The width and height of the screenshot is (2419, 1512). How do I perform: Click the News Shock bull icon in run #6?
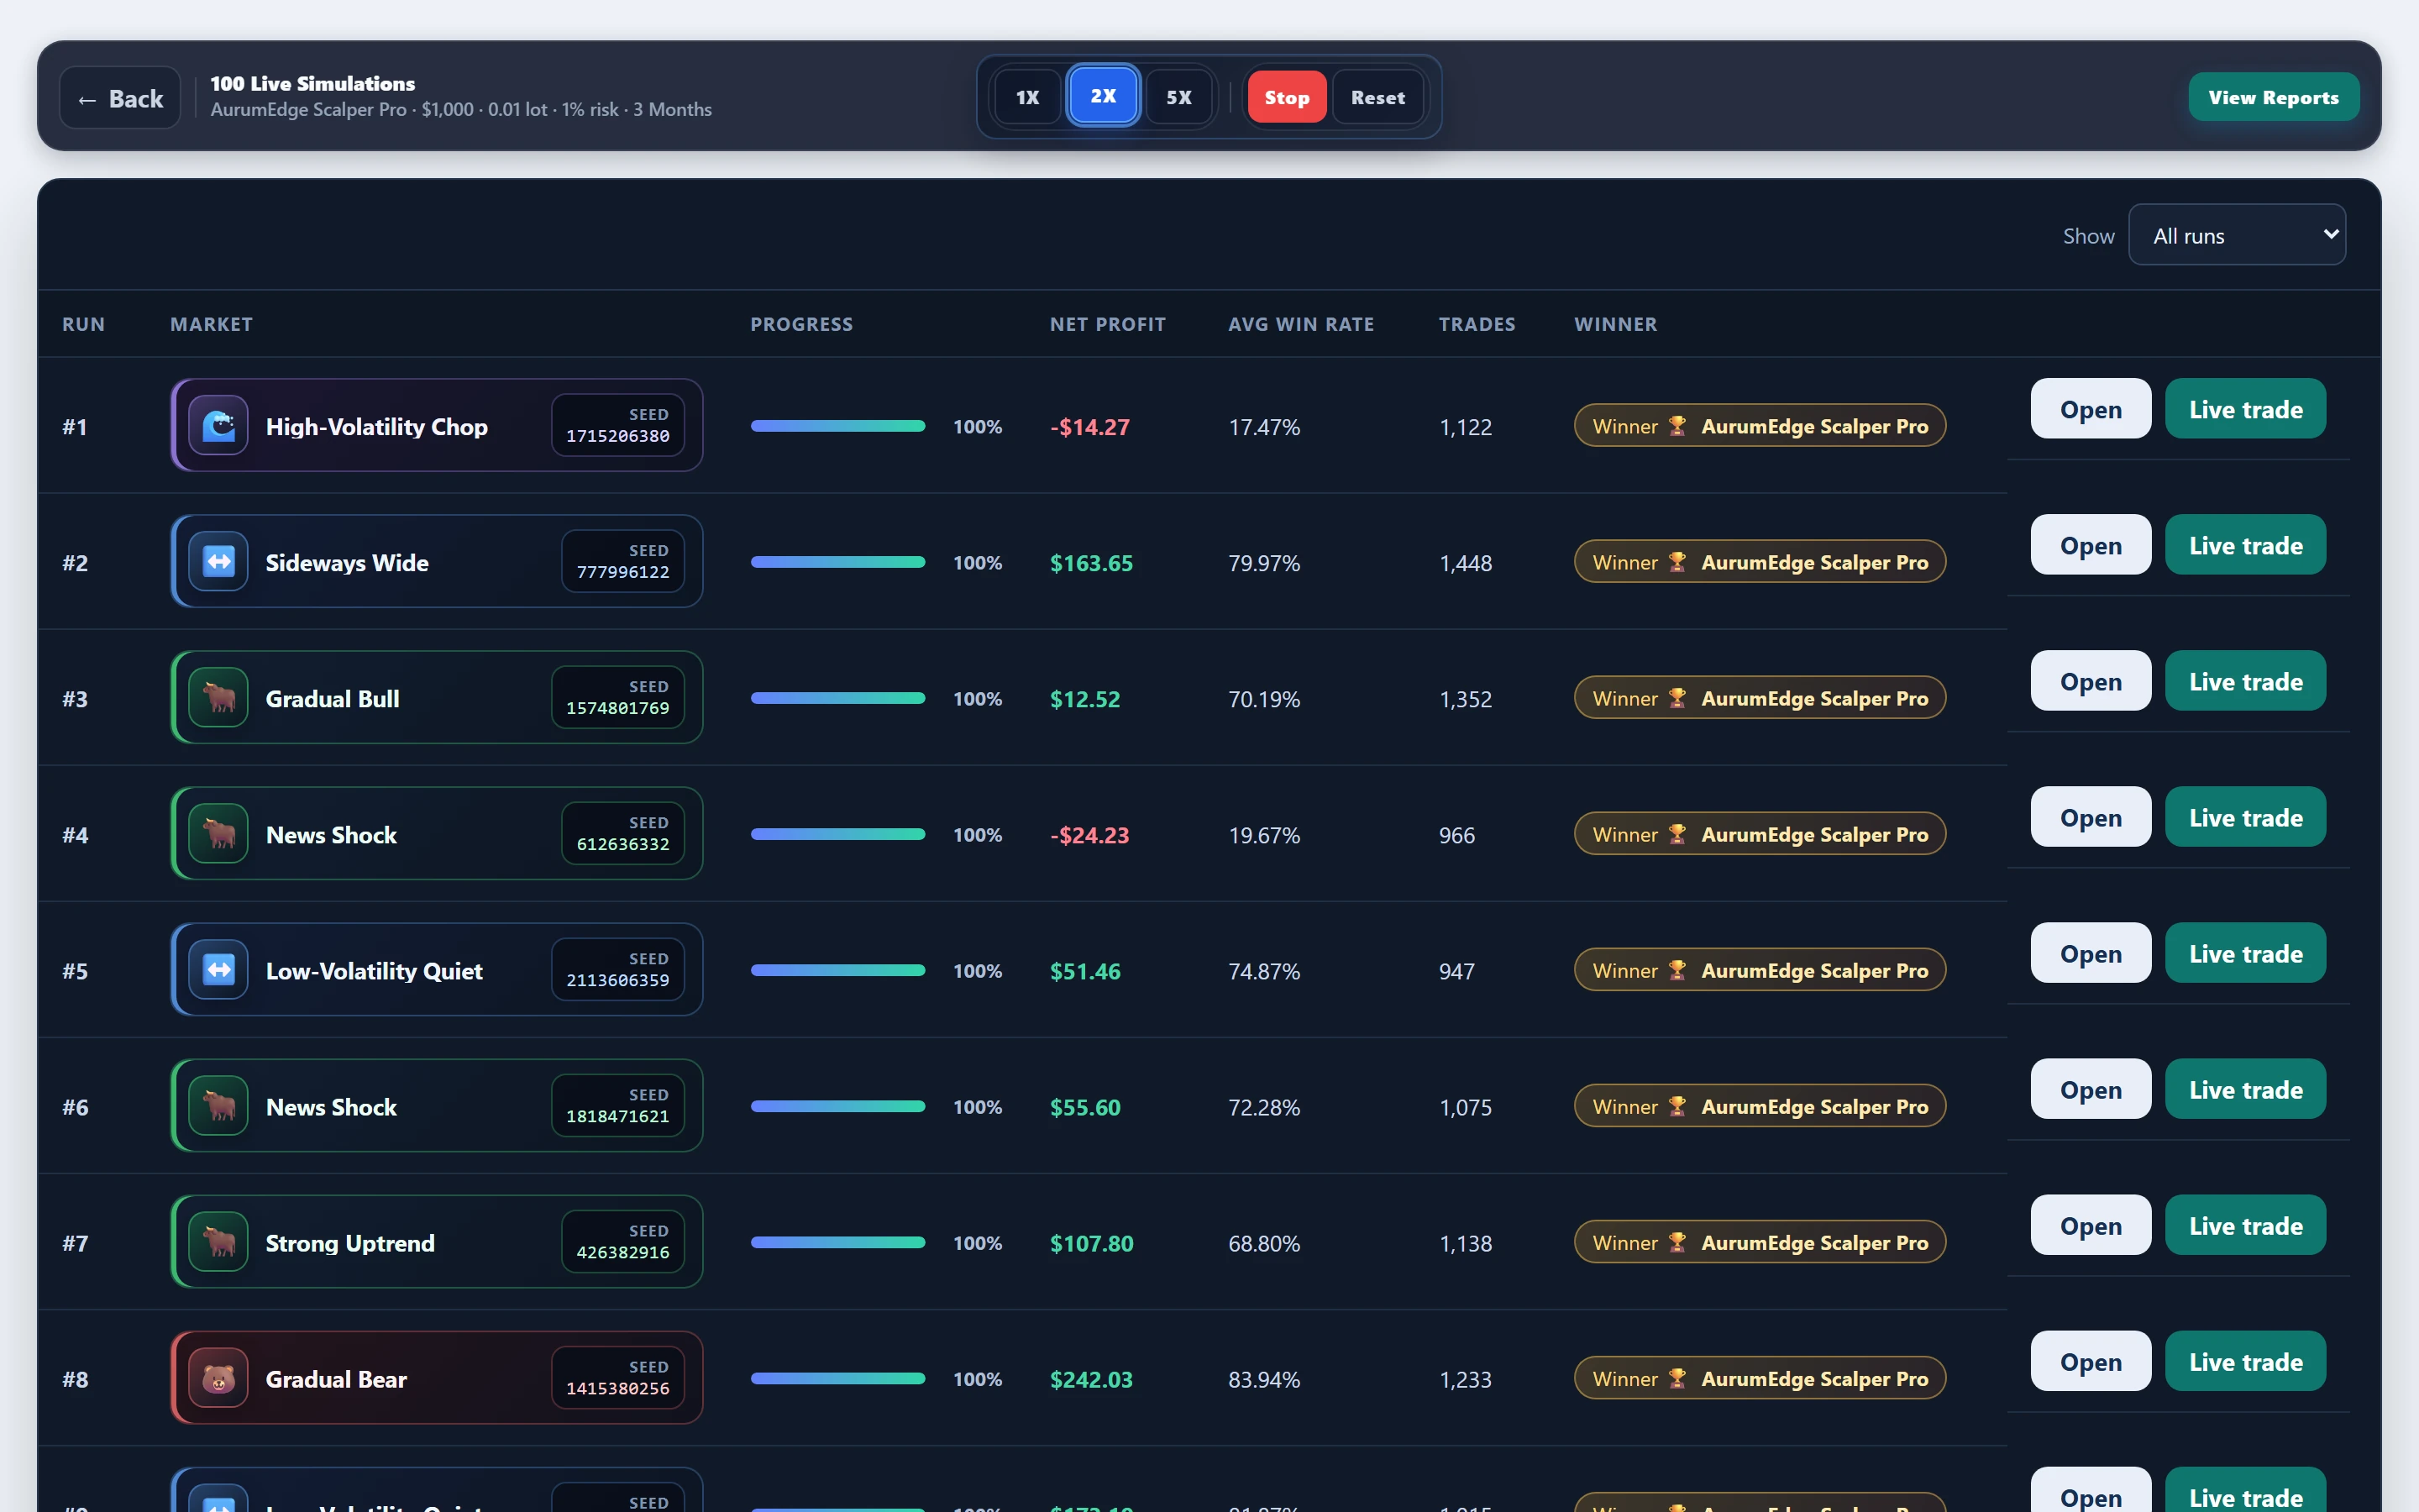[x=218, y=1106]
